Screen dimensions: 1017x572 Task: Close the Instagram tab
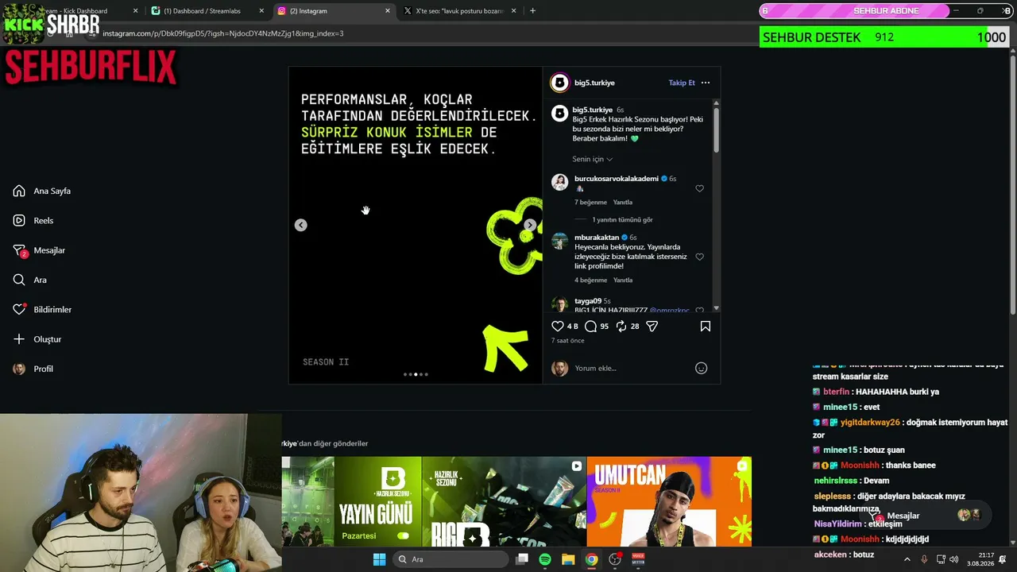coord(388,11)
